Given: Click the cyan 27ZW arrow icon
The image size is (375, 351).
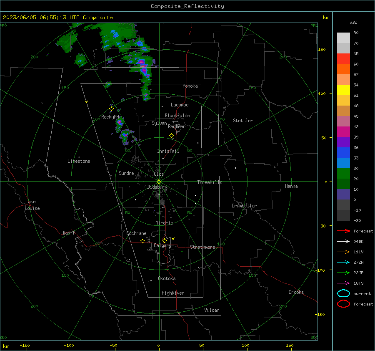Looking at the screenshot, I should (343, 263).
